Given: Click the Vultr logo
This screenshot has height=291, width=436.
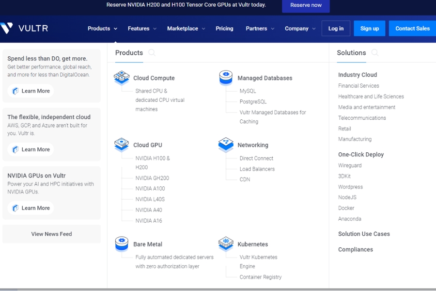Looking at the screenshot, I should click(24, 28).
